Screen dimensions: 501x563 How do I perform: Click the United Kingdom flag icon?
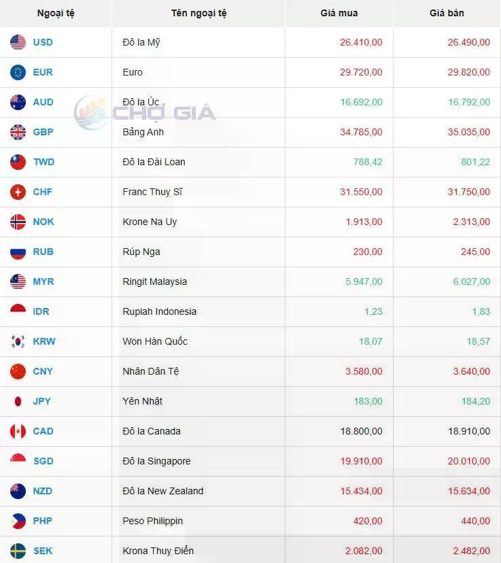click(18, 132)
